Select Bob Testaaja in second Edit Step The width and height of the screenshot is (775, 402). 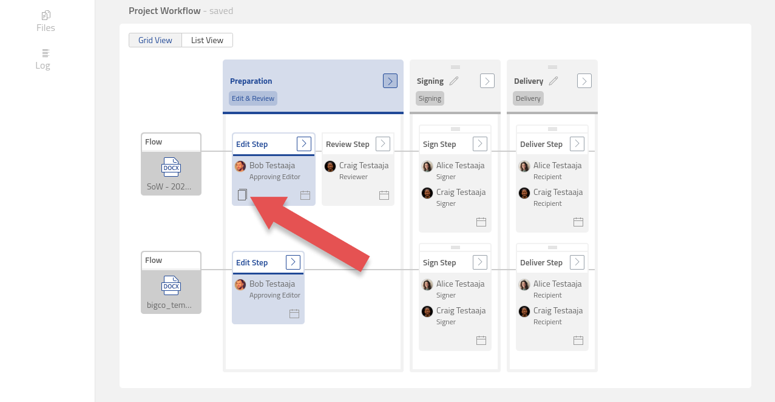coord(272,284)
